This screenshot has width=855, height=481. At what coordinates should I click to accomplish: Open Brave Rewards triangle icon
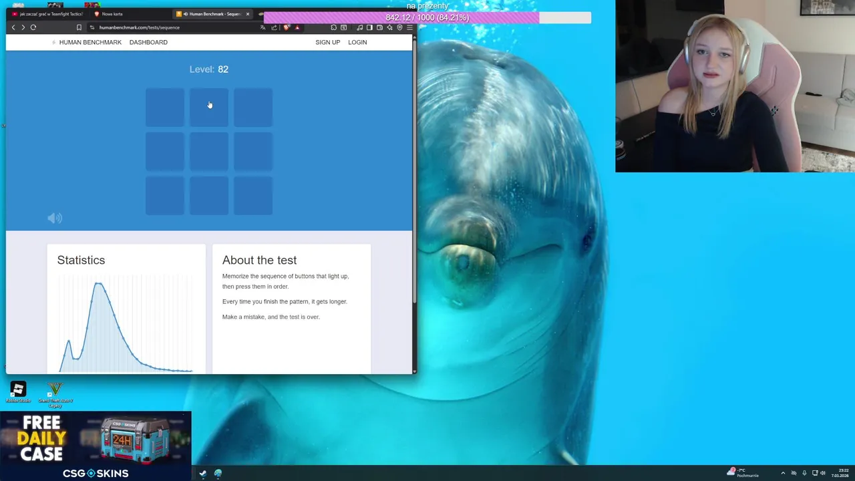[297, 27]
